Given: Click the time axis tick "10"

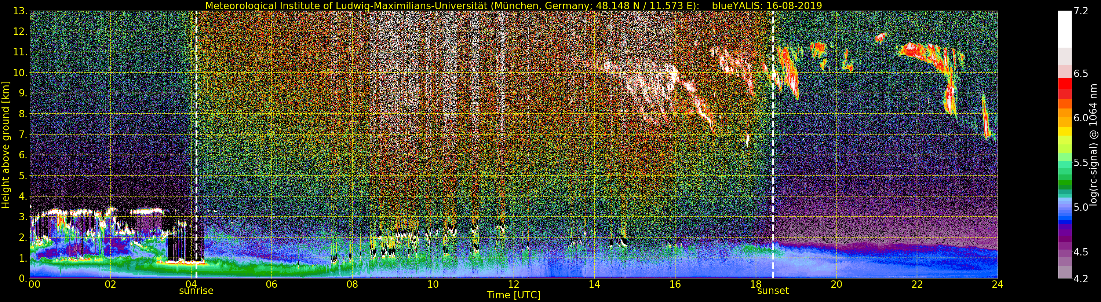Looking at the screenshot, I should (433, 284).
